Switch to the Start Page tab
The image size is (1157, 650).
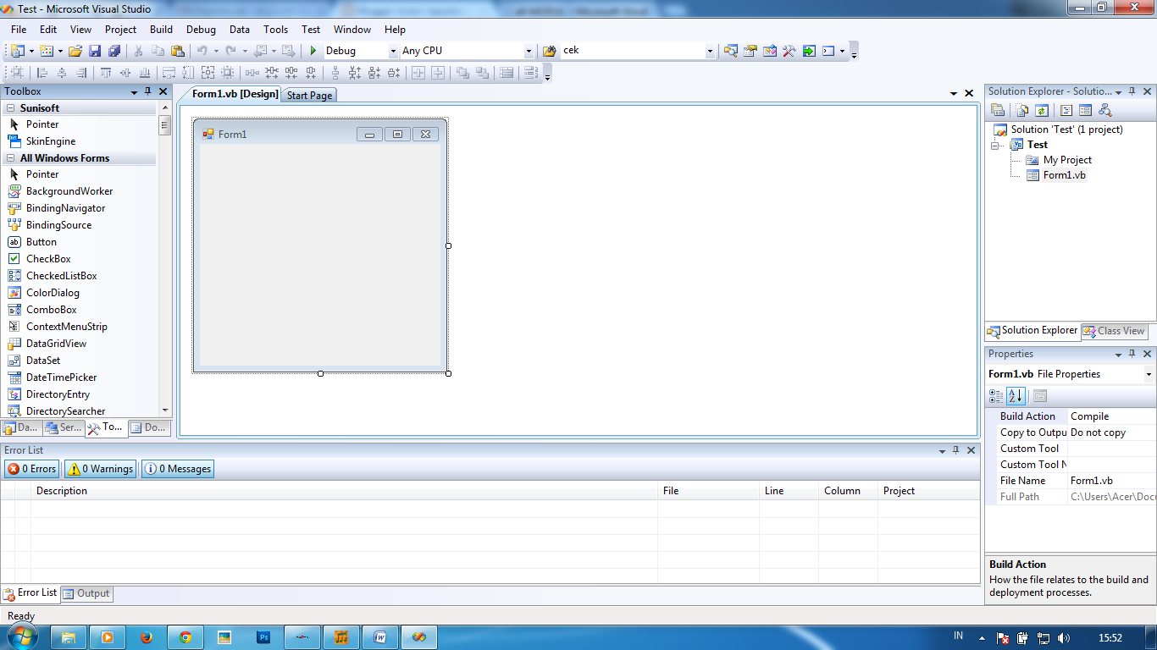(x=309, y=96)
